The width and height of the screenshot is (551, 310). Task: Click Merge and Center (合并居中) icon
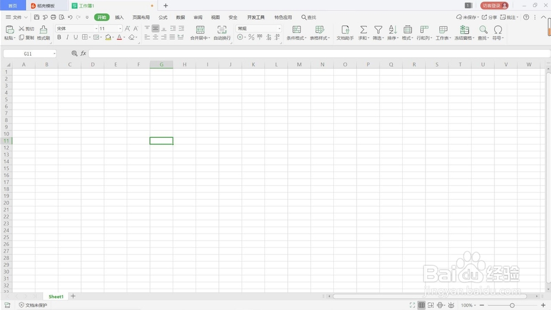200,30
